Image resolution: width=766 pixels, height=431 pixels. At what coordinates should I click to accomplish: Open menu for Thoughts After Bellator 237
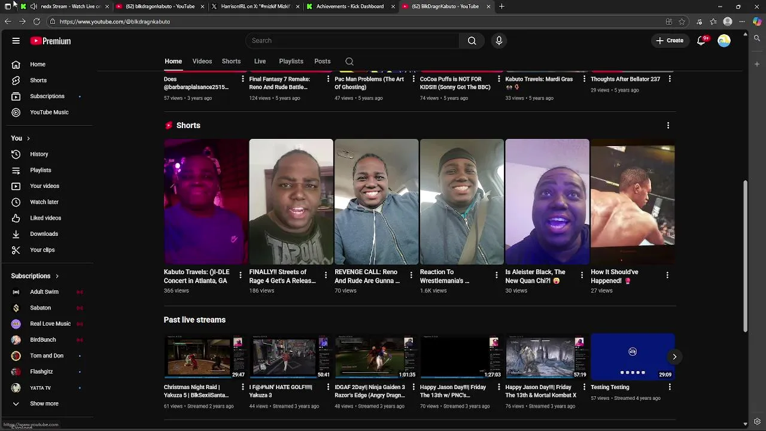[x=670, y=79]
